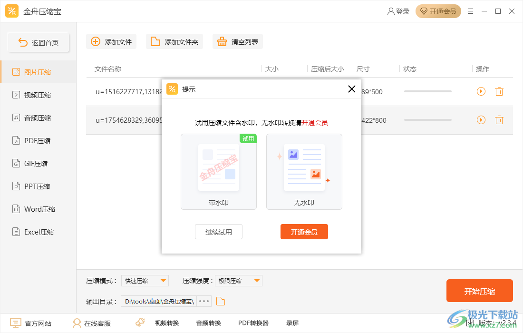Select 图片压缩 in the sidebar
The height and width of the screenshot is (333, 523).
click(x=39, y=72)
